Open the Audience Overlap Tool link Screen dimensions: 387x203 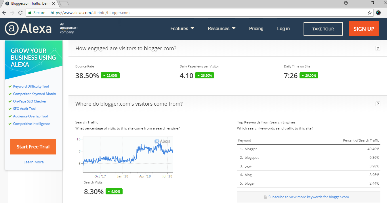pyautogui.click(x=30, y=116)
